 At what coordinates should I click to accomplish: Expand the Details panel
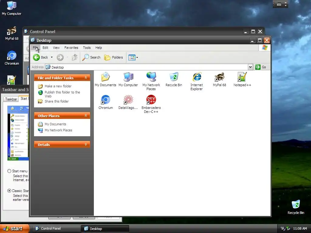click(x=86, y=144)
